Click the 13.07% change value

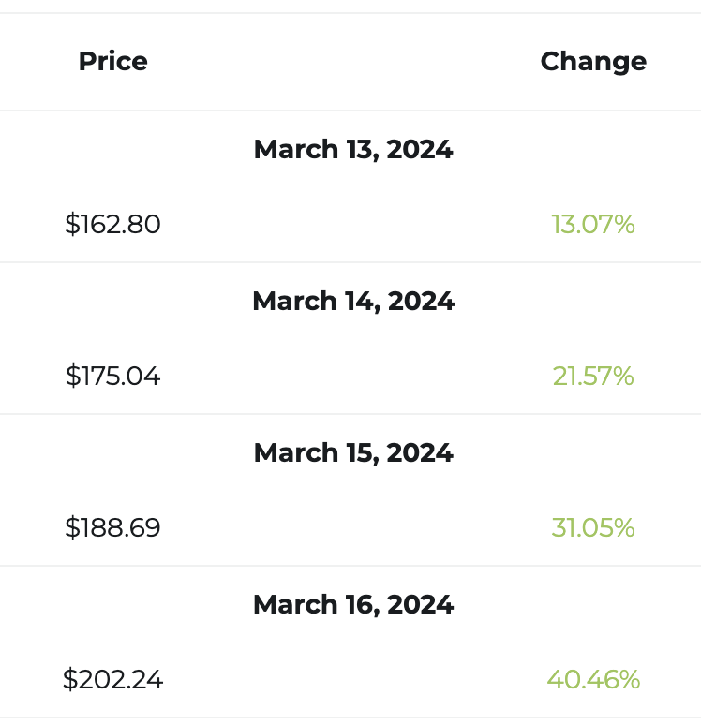[593, 225]
